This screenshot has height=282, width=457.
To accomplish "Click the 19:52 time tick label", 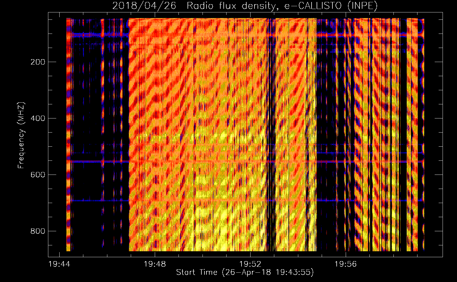I will (x=250, y=264).
